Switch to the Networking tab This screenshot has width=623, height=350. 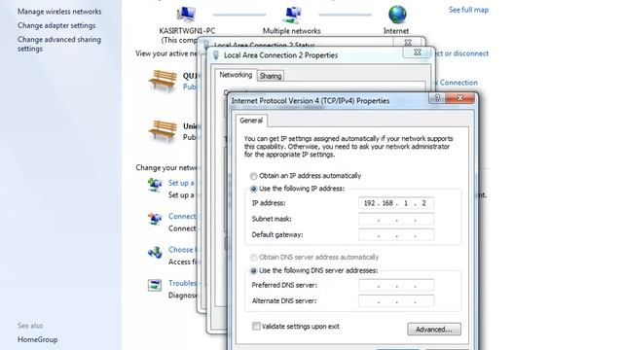(236, 75)
